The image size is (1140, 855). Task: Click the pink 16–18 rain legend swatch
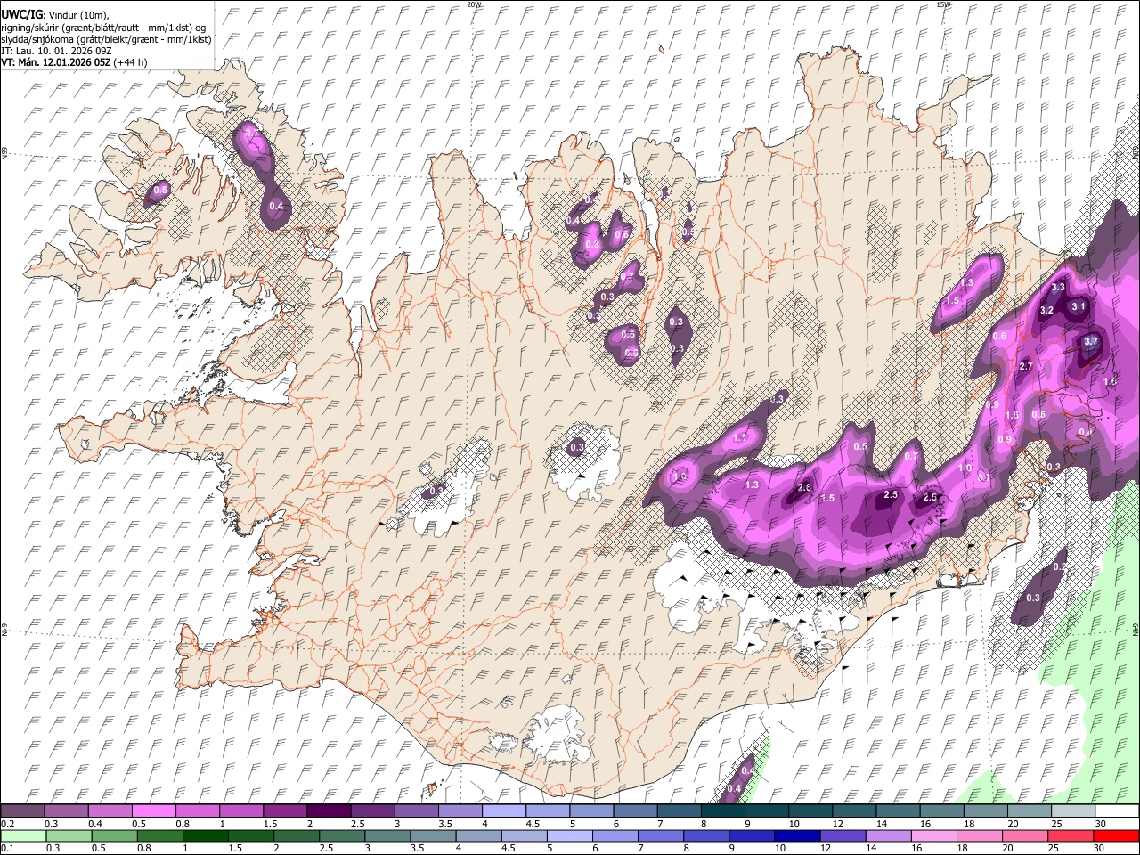932,835
